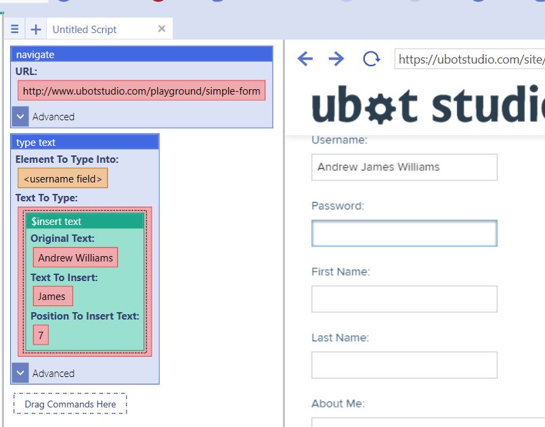Screen dimensions: 545x427
Task: Reload the page in the browser pane
Action: pyautogui.click(x=371, y=59)
